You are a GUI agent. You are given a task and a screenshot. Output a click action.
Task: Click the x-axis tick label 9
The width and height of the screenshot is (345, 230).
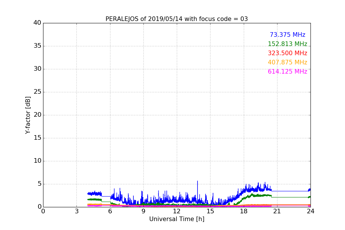(143, 211)
